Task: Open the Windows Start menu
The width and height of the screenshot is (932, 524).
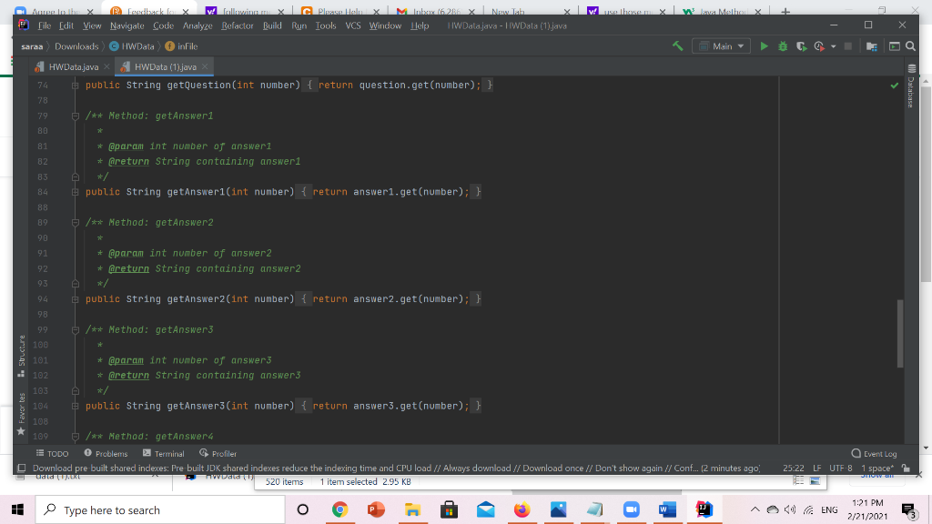Action: (x=18, y=509)
